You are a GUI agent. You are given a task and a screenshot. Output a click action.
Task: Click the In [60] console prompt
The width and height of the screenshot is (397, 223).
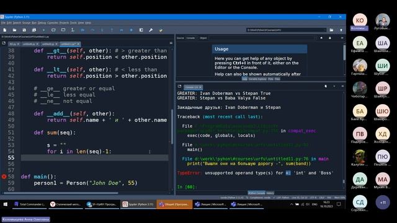click(x=187, y=187)
